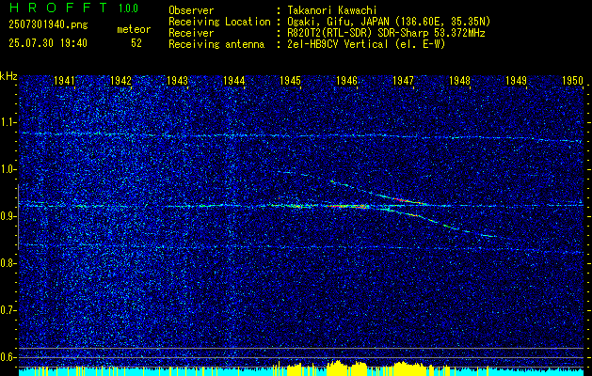The height and width of the screenshot is (376, 592).
Task: Click the 0.9 kHz frequency label
Action: pos(8,216)
